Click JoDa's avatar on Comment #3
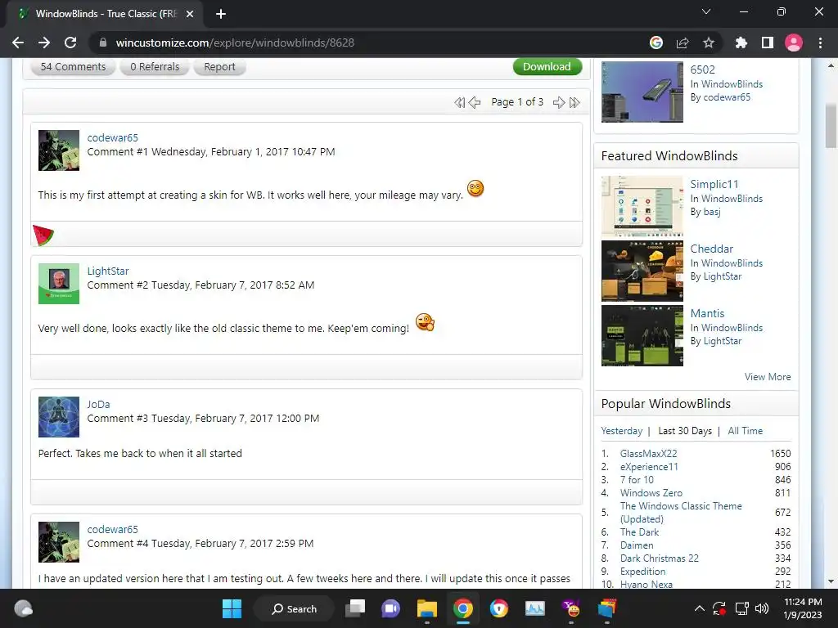Viewport: 838px width, 628px height. click(x=59, y=417)
